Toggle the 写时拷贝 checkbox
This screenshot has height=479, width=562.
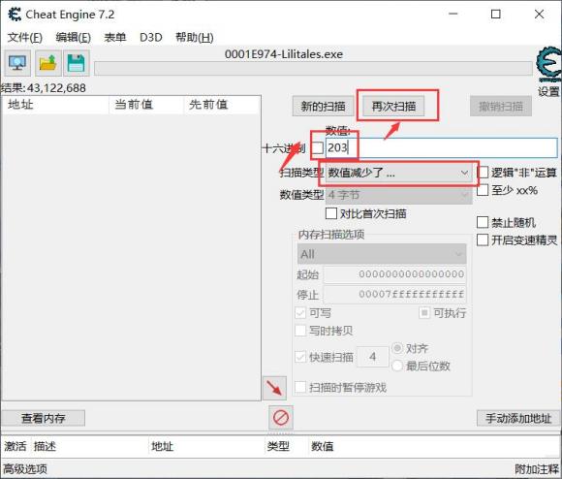point(300,331)
